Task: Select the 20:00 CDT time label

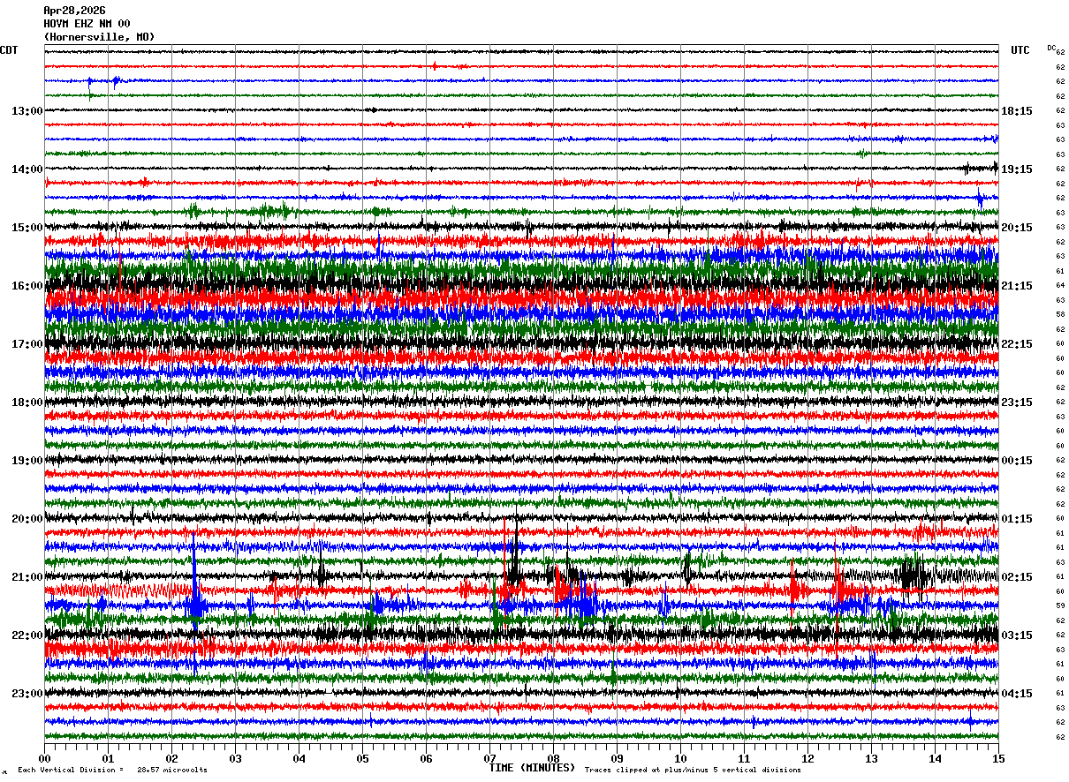Action: click(27, 519)
